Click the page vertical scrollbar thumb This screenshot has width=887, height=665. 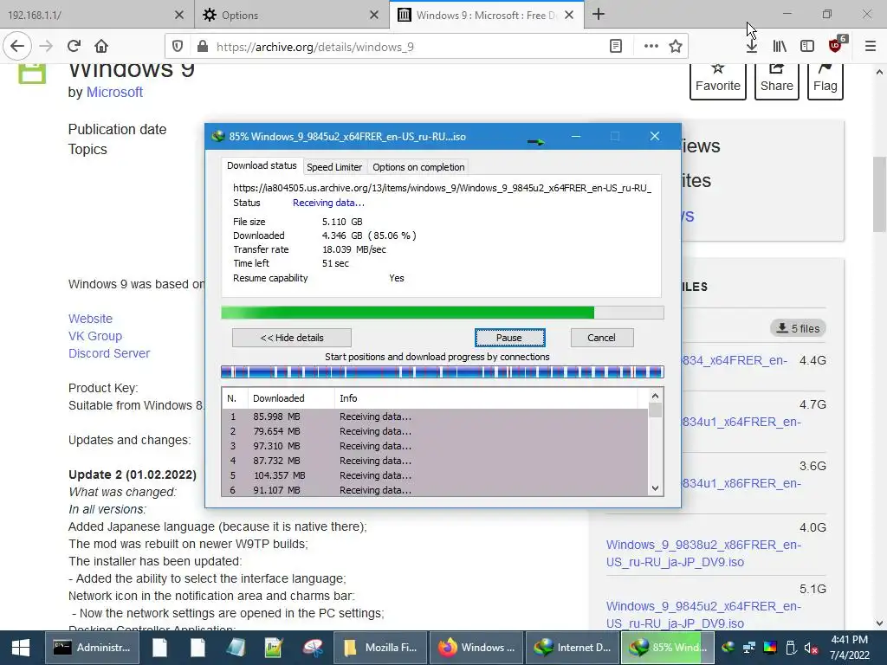click(x=879, y=194)
